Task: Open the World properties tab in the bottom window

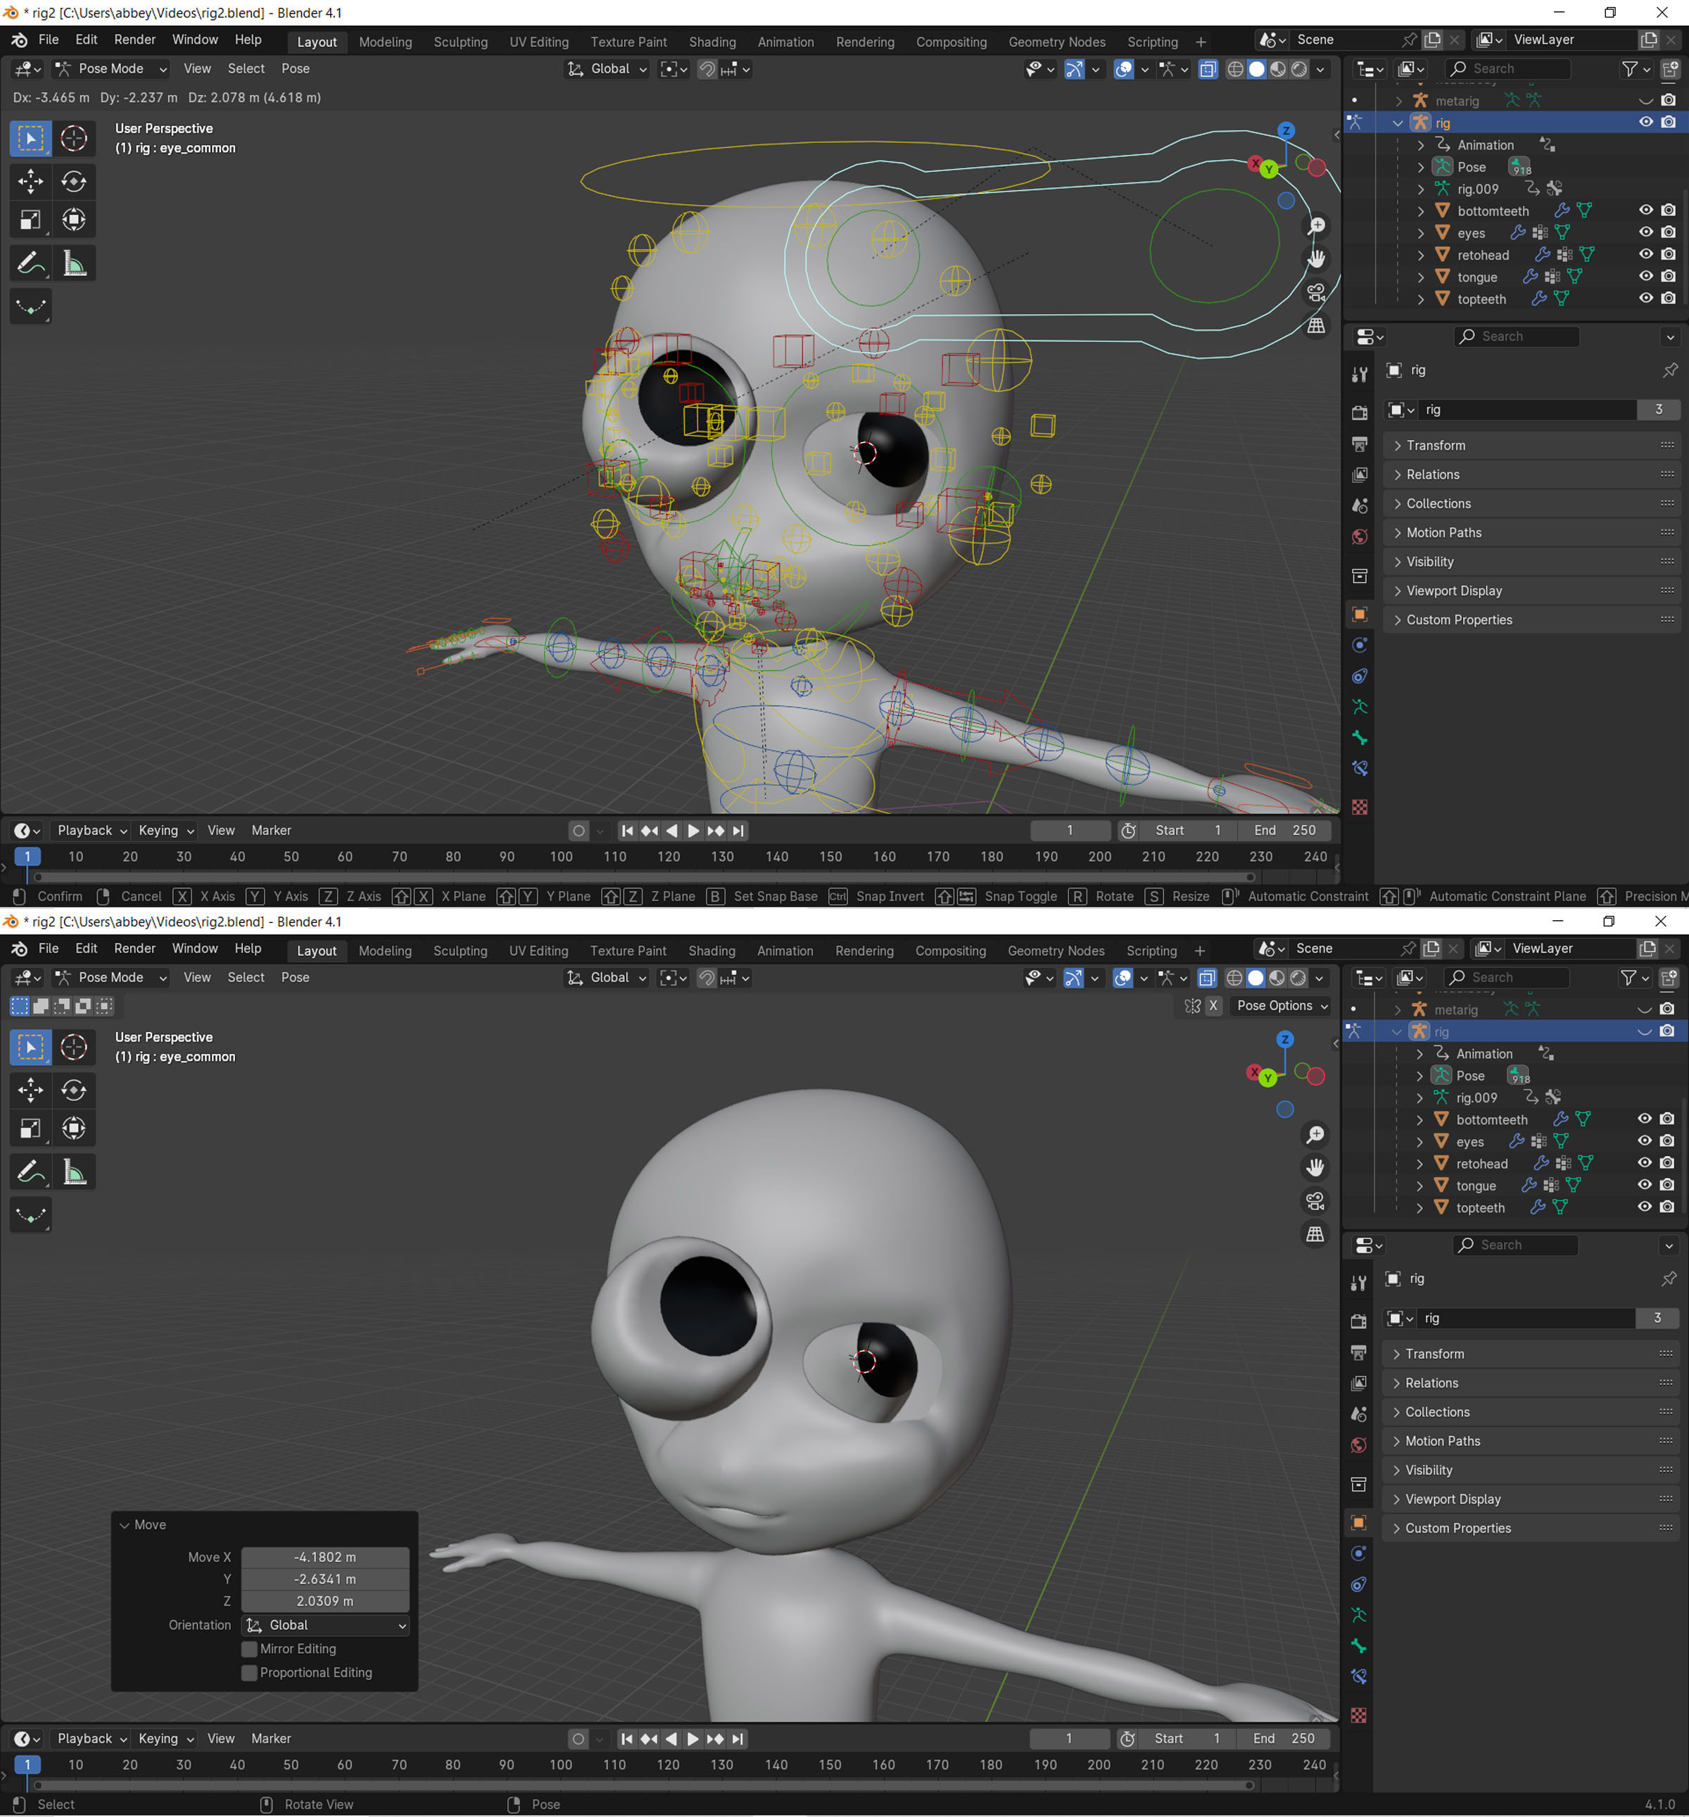Action: click(1358, 1445)
